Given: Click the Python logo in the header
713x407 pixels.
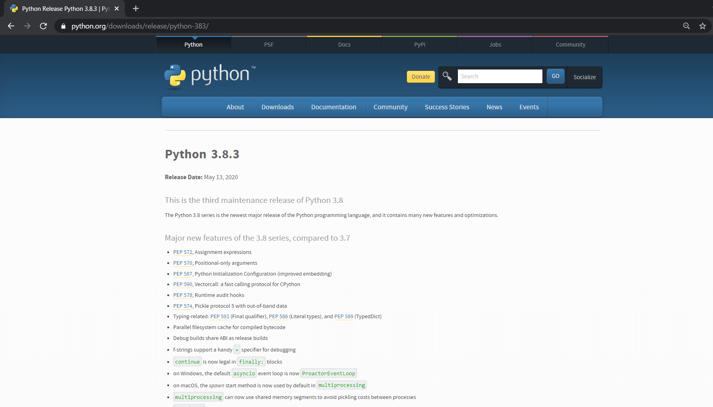Looking at the screenshot, I should coord(209,76).
